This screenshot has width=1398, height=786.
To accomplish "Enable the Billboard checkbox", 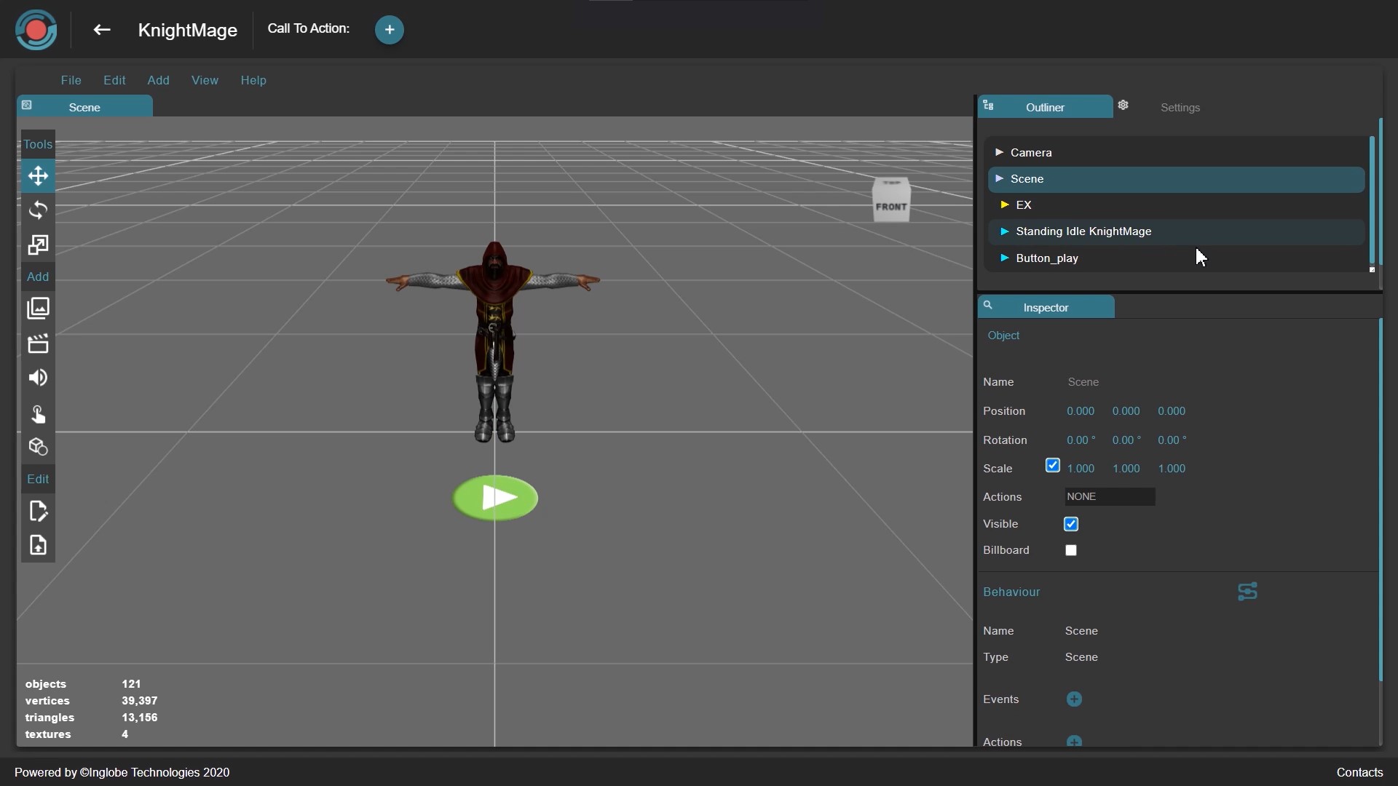I will coord(1071,550).
